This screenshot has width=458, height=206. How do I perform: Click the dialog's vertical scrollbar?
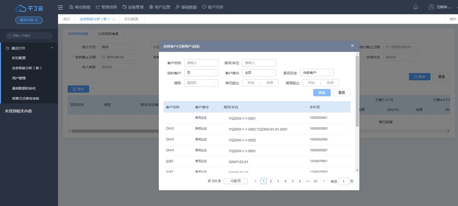[x=357, y=91]
